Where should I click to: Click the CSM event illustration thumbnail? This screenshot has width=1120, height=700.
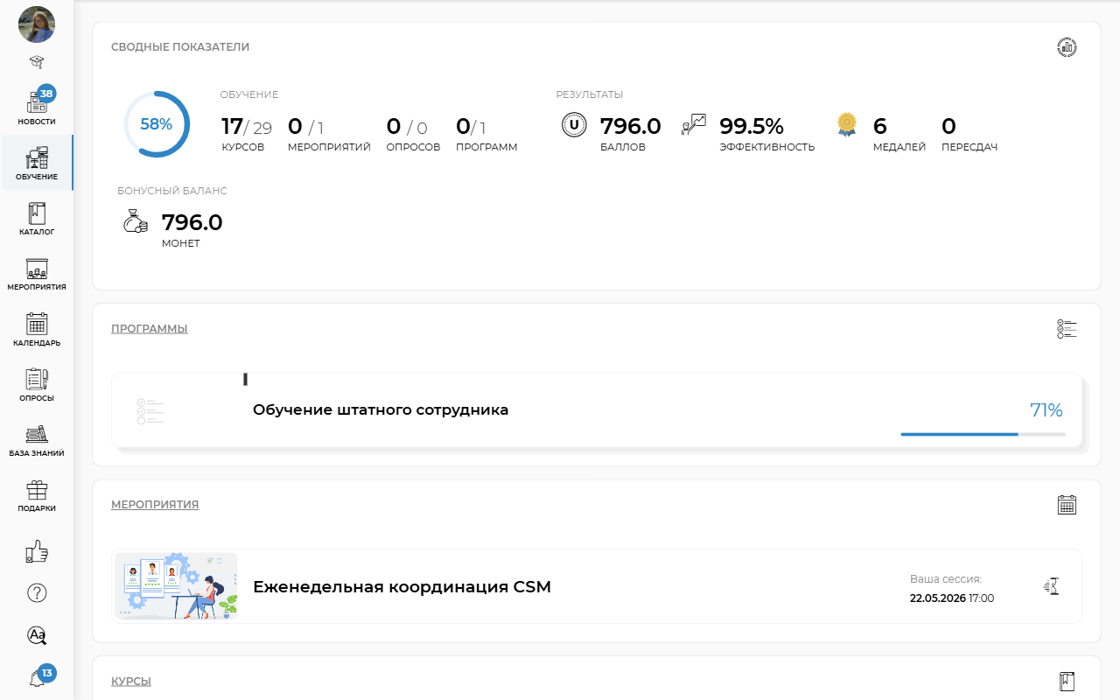point(177,586)
